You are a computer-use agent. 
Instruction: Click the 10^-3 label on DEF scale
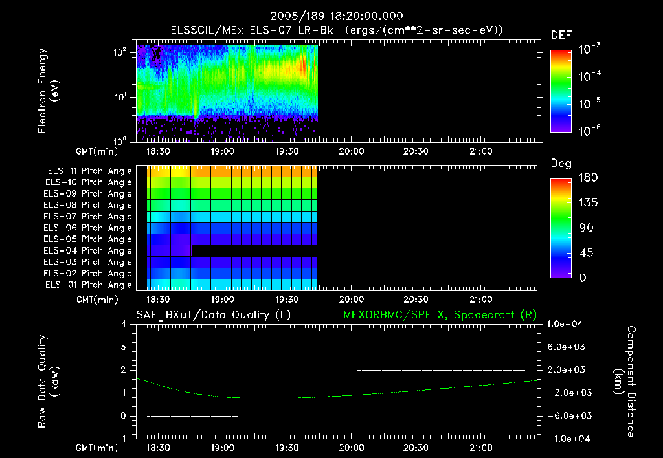[x=589, y=49]
